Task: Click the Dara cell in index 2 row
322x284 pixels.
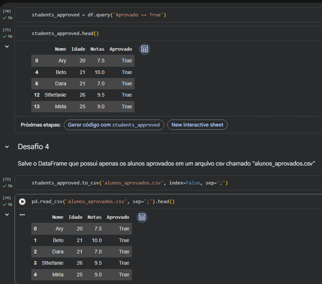Action: coord(58,252)
